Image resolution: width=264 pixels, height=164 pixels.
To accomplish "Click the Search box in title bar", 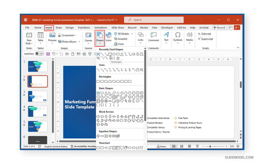I will [154, 20].
